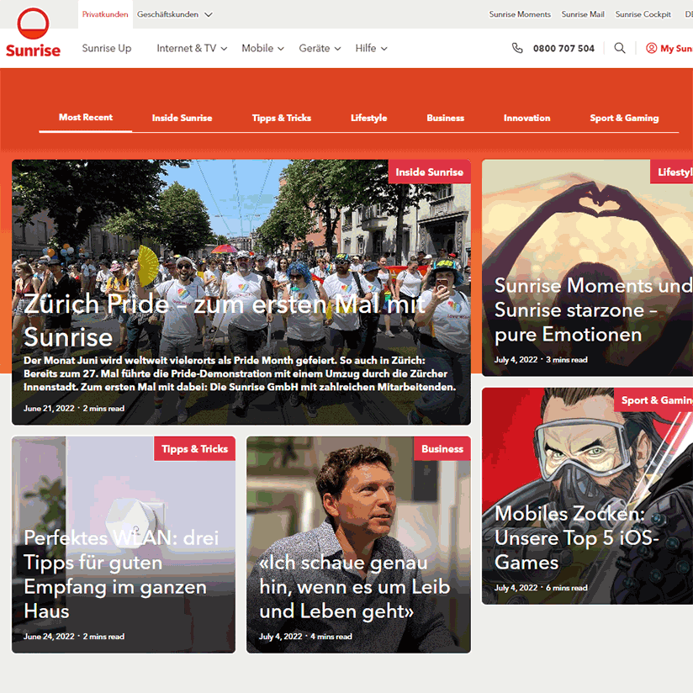
Task: Select the Most Recent tab
Action: (86, 117)
